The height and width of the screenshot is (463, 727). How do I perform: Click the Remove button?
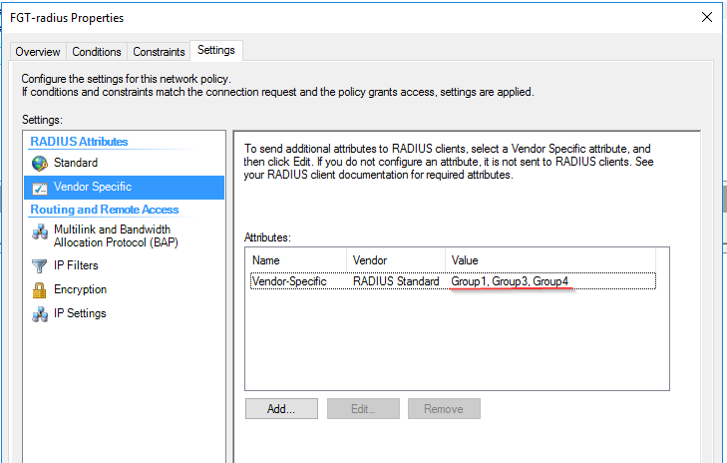click(444, 409)
